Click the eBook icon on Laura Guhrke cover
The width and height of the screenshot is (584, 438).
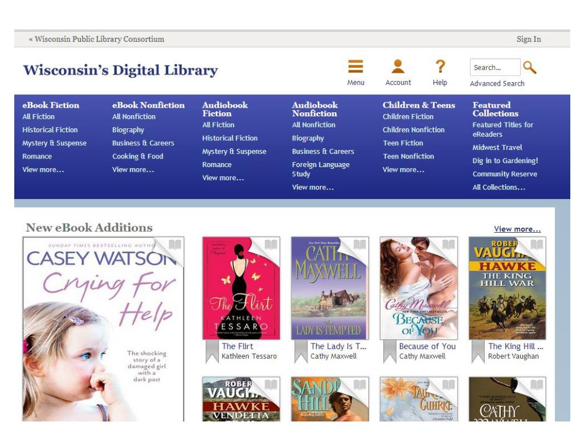[x=448, y=384]
